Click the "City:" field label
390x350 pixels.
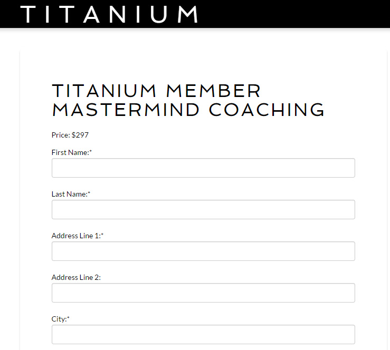[x=59, y=319]
